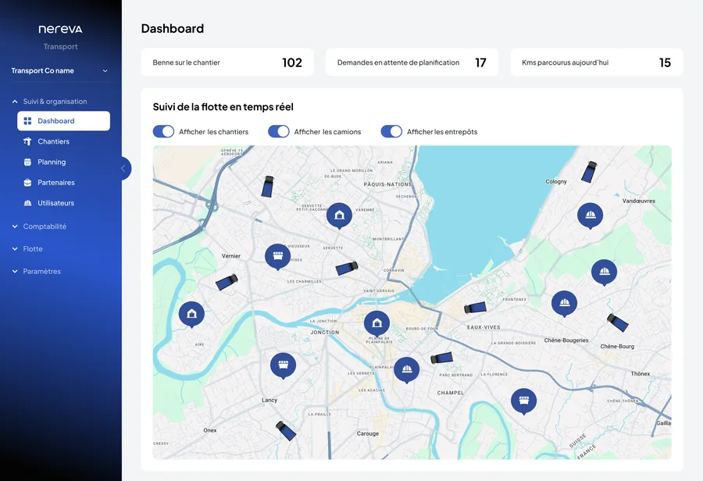Screen dimensions: 703x481
Task: Expand the Flotte section
Action: [27, 249]
